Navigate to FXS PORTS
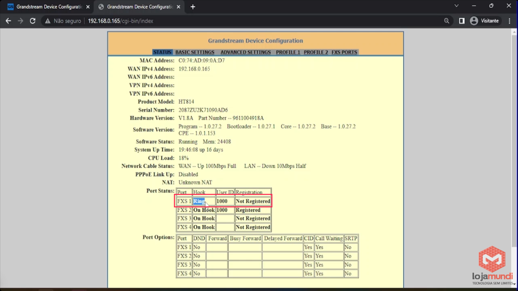Image resolution: width=518 pixels, height=291 pixels. point(344,52)
